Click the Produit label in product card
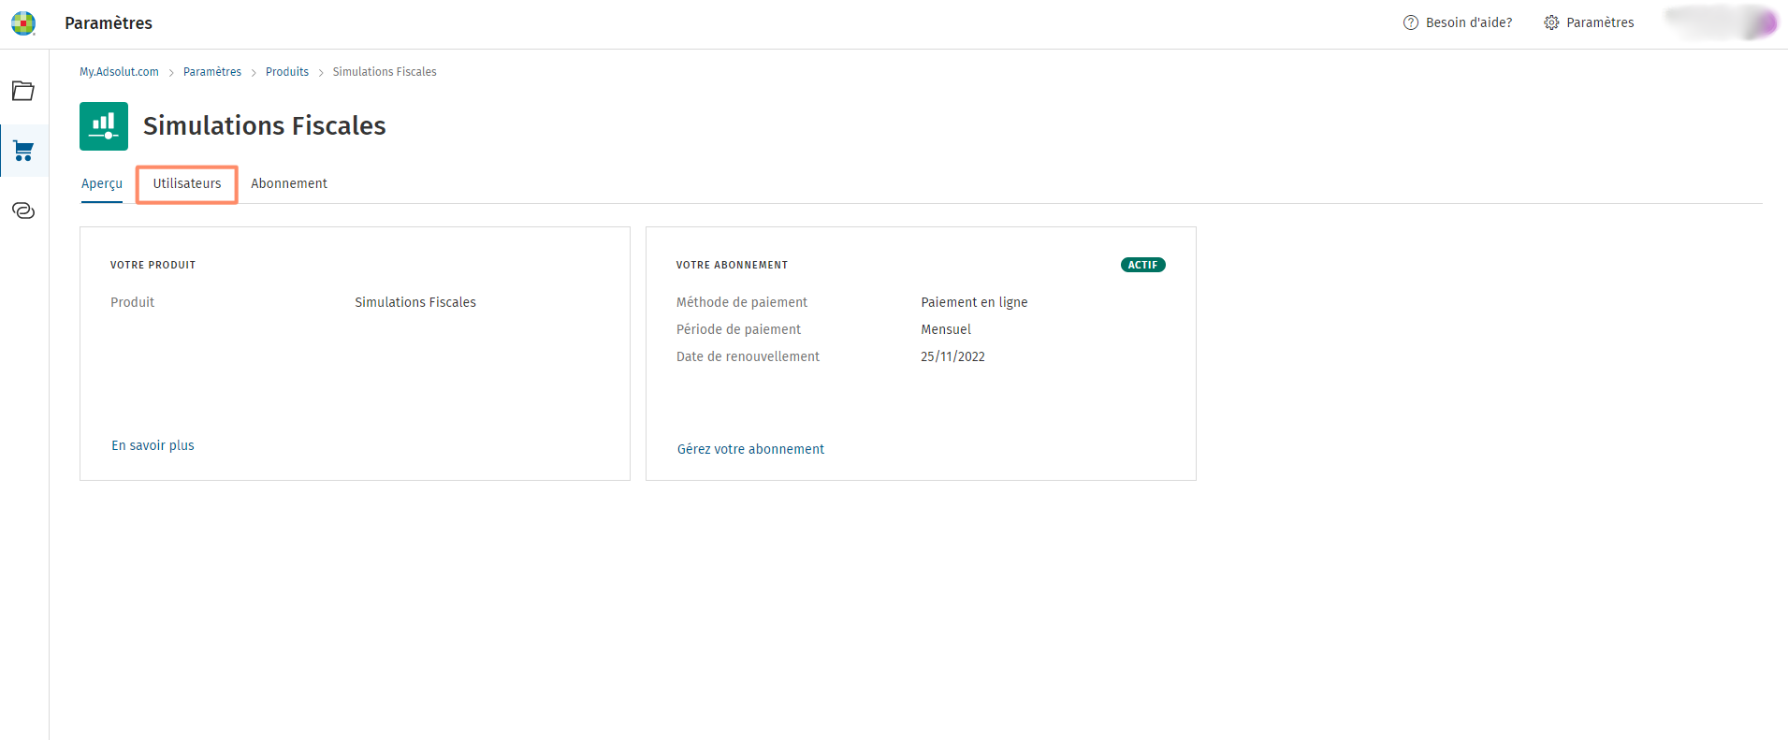The image size is (1788, 740). [x=132, y=302]
